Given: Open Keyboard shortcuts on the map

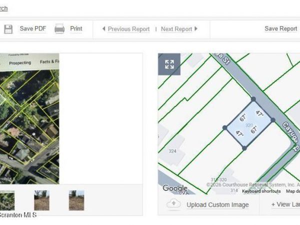Looking at the screenshot, I should pyautogui.click(x=261, y=191).
